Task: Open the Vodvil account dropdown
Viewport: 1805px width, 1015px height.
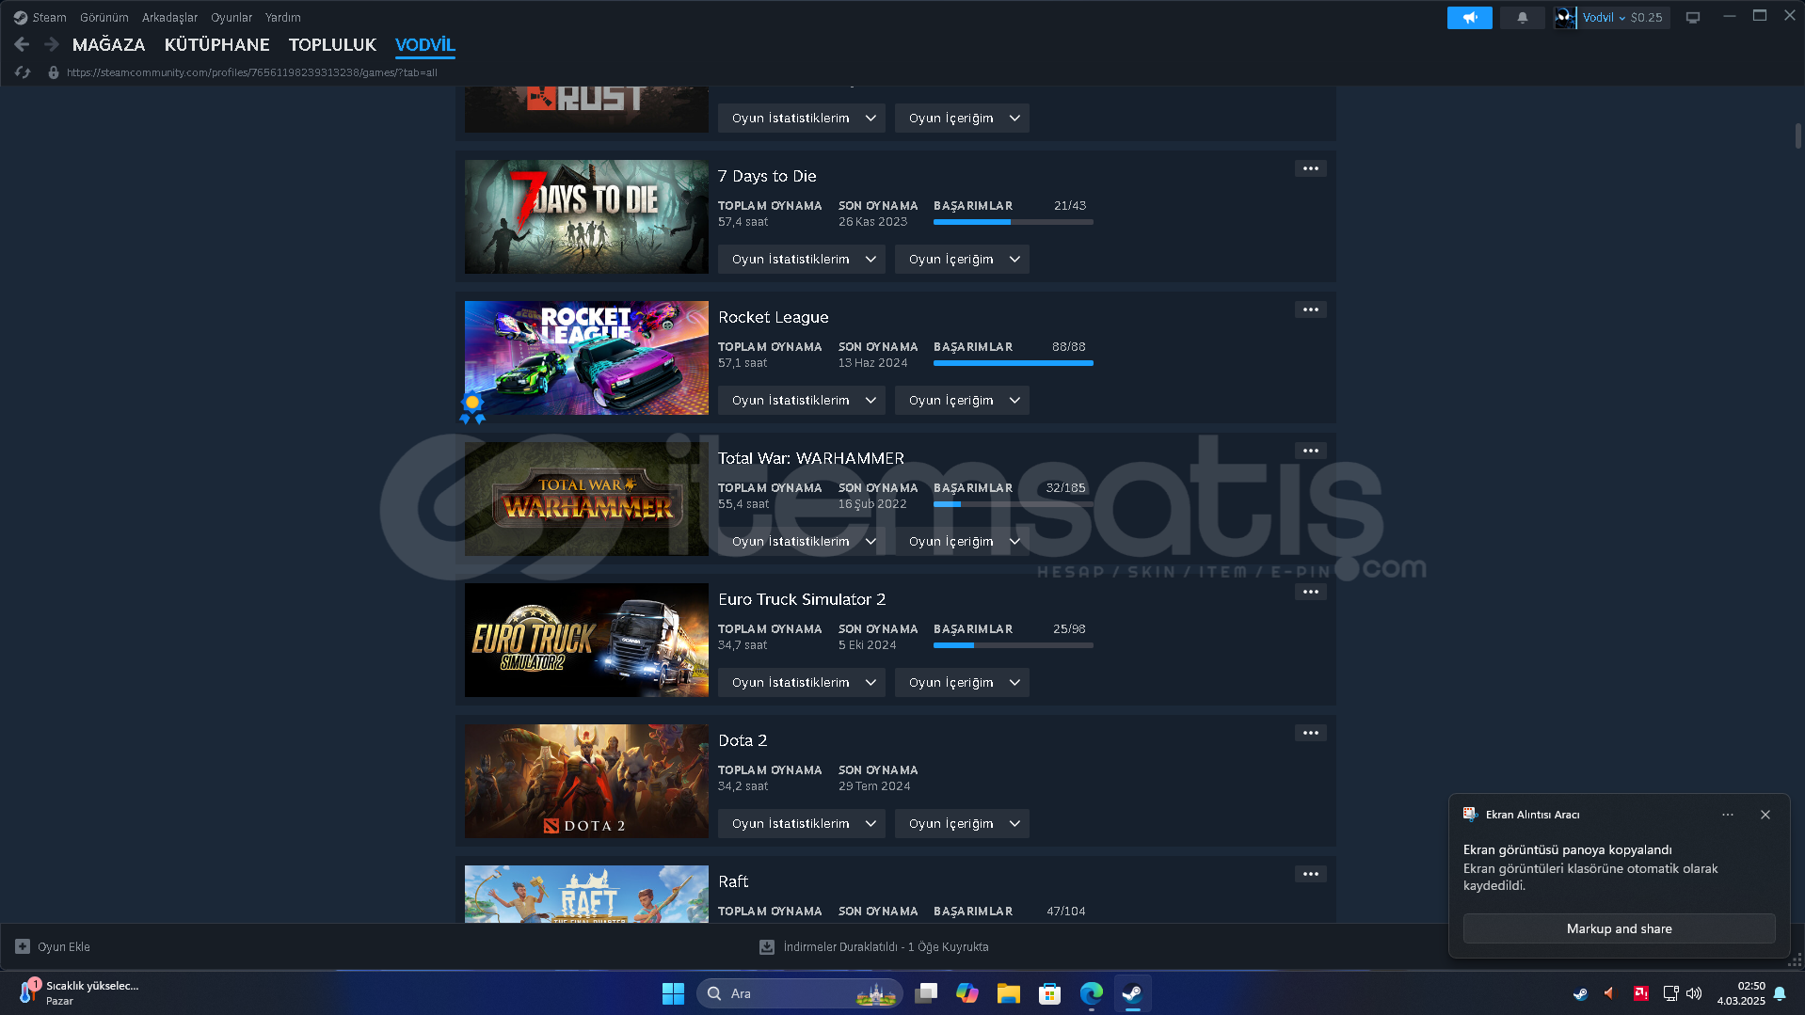Action: point(1604,18)
